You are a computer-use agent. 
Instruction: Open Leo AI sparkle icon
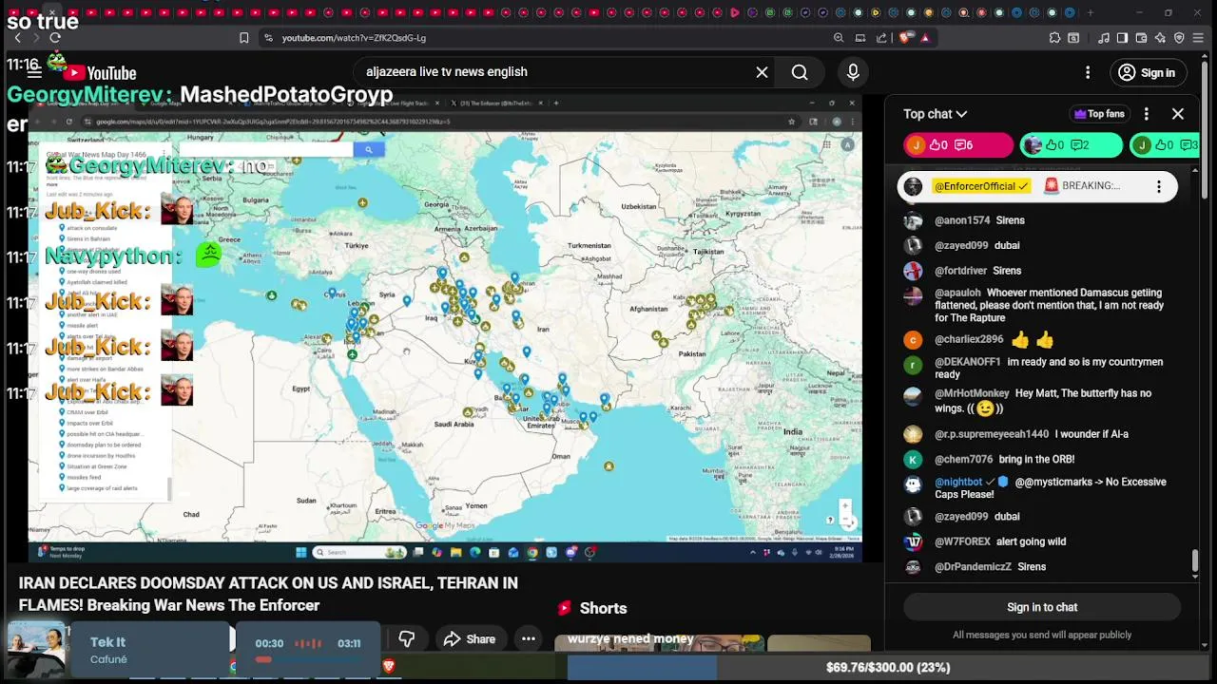point(1161,38)
